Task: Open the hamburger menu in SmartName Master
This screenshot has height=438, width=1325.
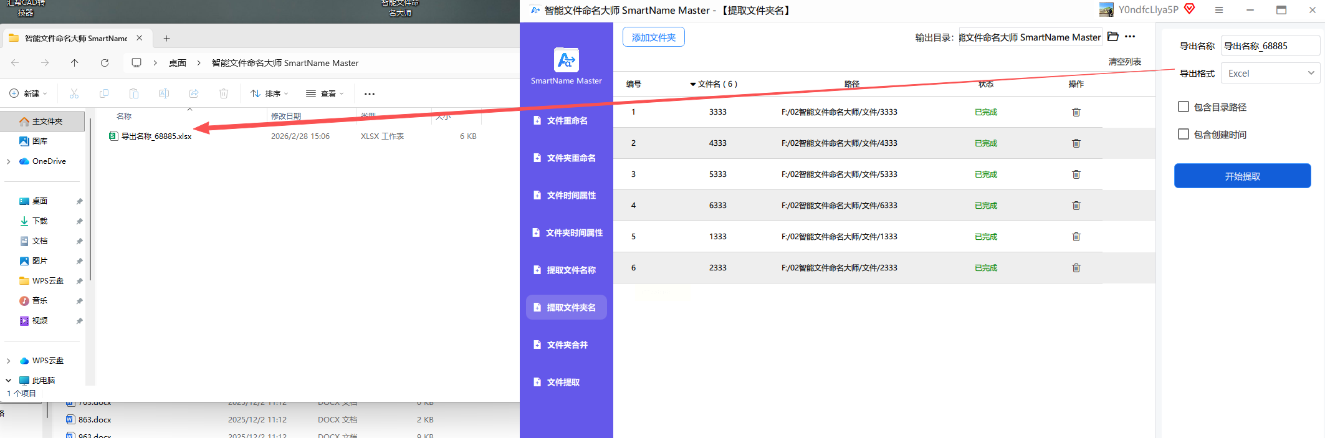Action: (x=1219, y=10)
